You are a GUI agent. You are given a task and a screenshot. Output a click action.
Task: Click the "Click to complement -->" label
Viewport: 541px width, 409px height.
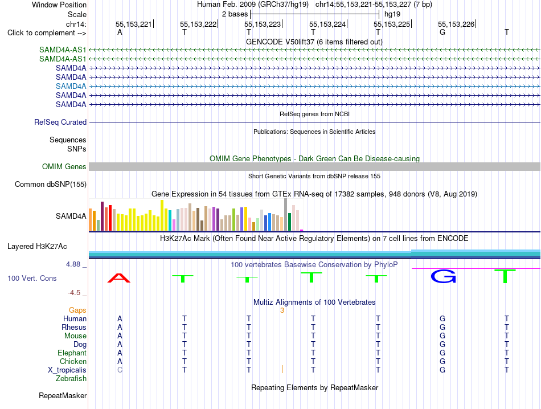(x=47, y=33)
